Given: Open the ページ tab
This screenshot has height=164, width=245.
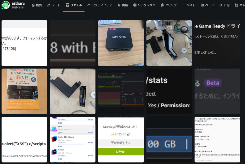Looking at the screenshot, I should (207, 5).
